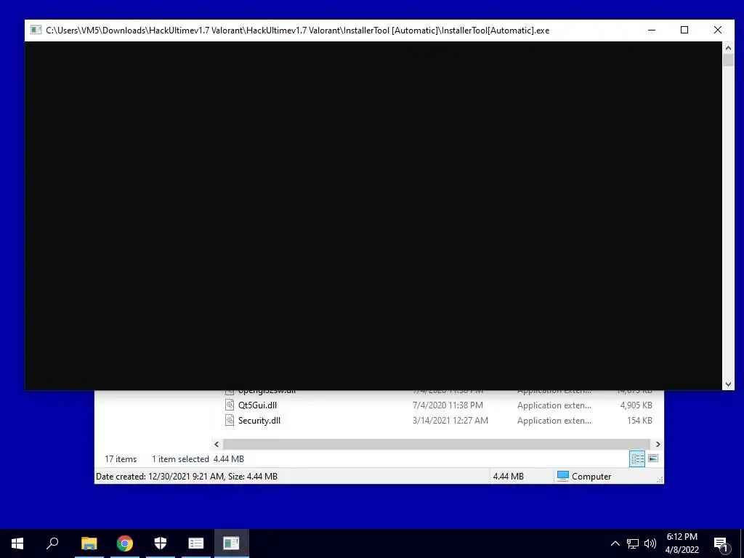The height and width of the screenshot is (558, 744).
Task: Open the notification center icon
Action: (721, 544)
